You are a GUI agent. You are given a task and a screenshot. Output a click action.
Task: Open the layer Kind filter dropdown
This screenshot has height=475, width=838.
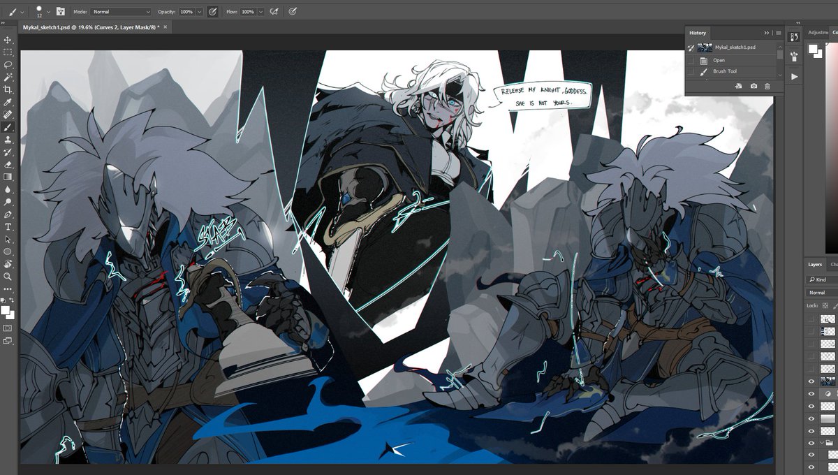823,279
